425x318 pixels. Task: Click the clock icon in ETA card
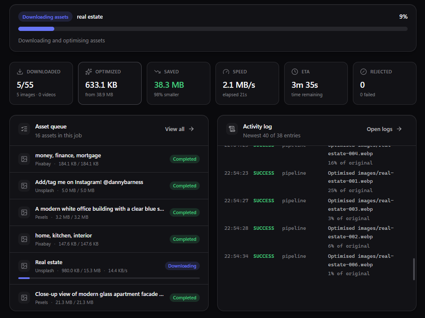(x=295, y=72)
